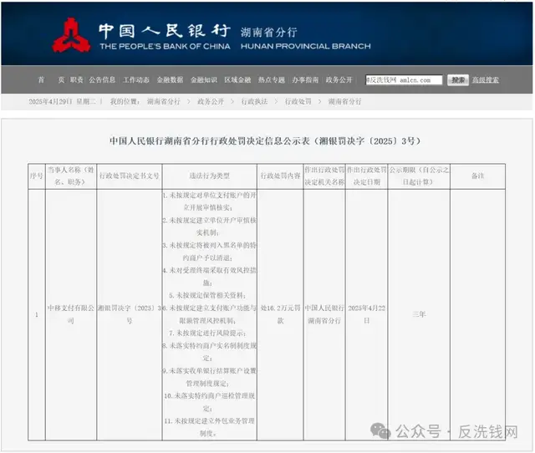Click the last 湖南省分行 breadcrumb entry
Screen dimensions: 535x453
click(x=344, y=101)
